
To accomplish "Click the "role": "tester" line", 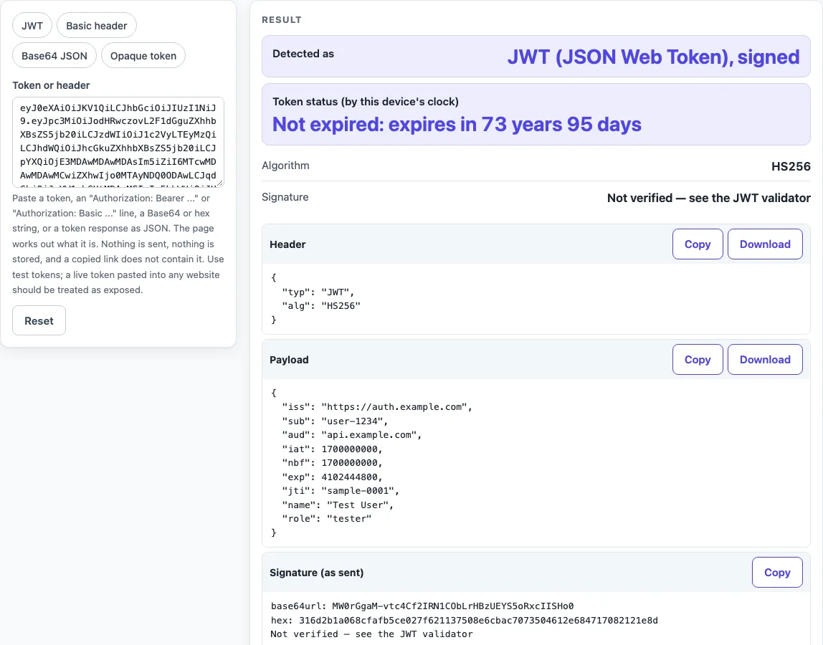I will click(x=326, y=519).
